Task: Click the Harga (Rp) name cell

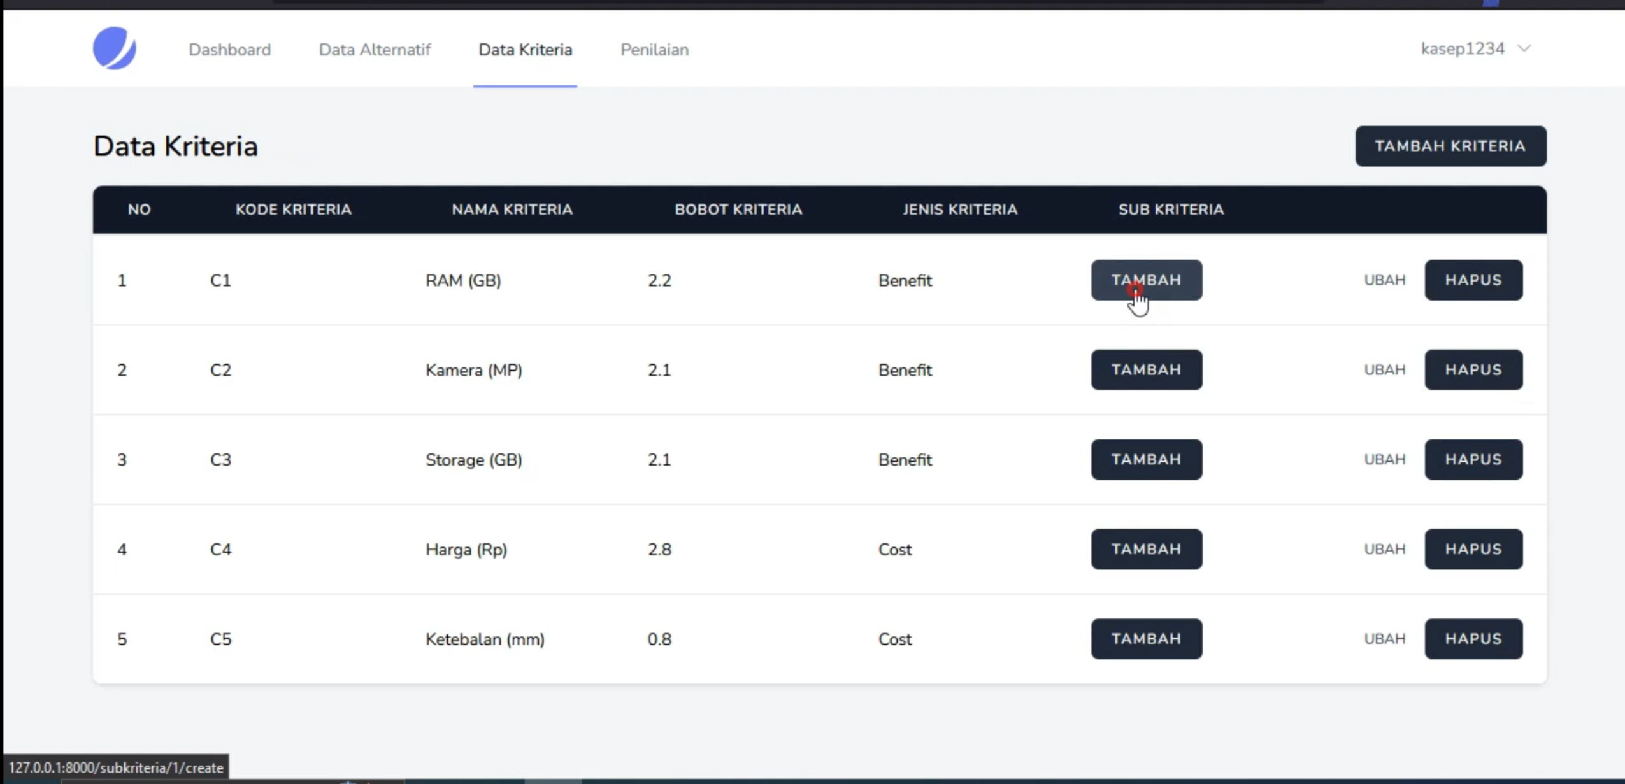Action: tap(466, 550)
